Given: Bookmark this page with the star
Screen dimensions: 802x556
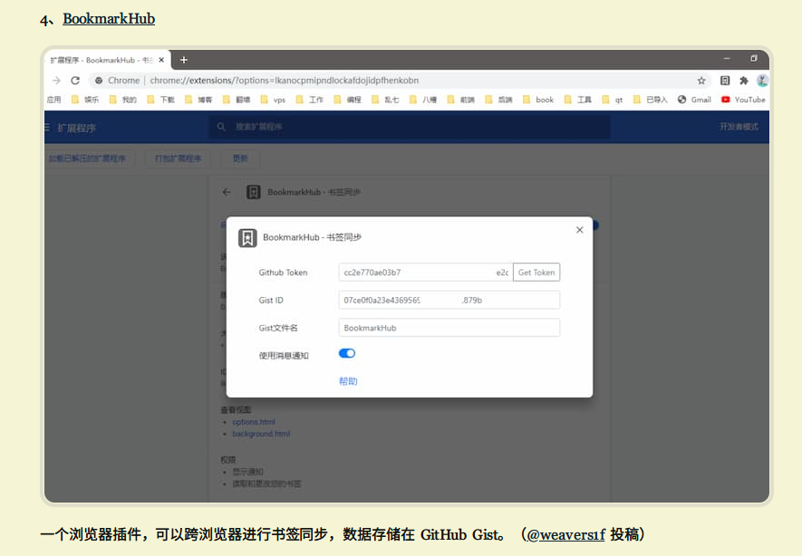Looking at the screenshot, I should coord(701,81).
